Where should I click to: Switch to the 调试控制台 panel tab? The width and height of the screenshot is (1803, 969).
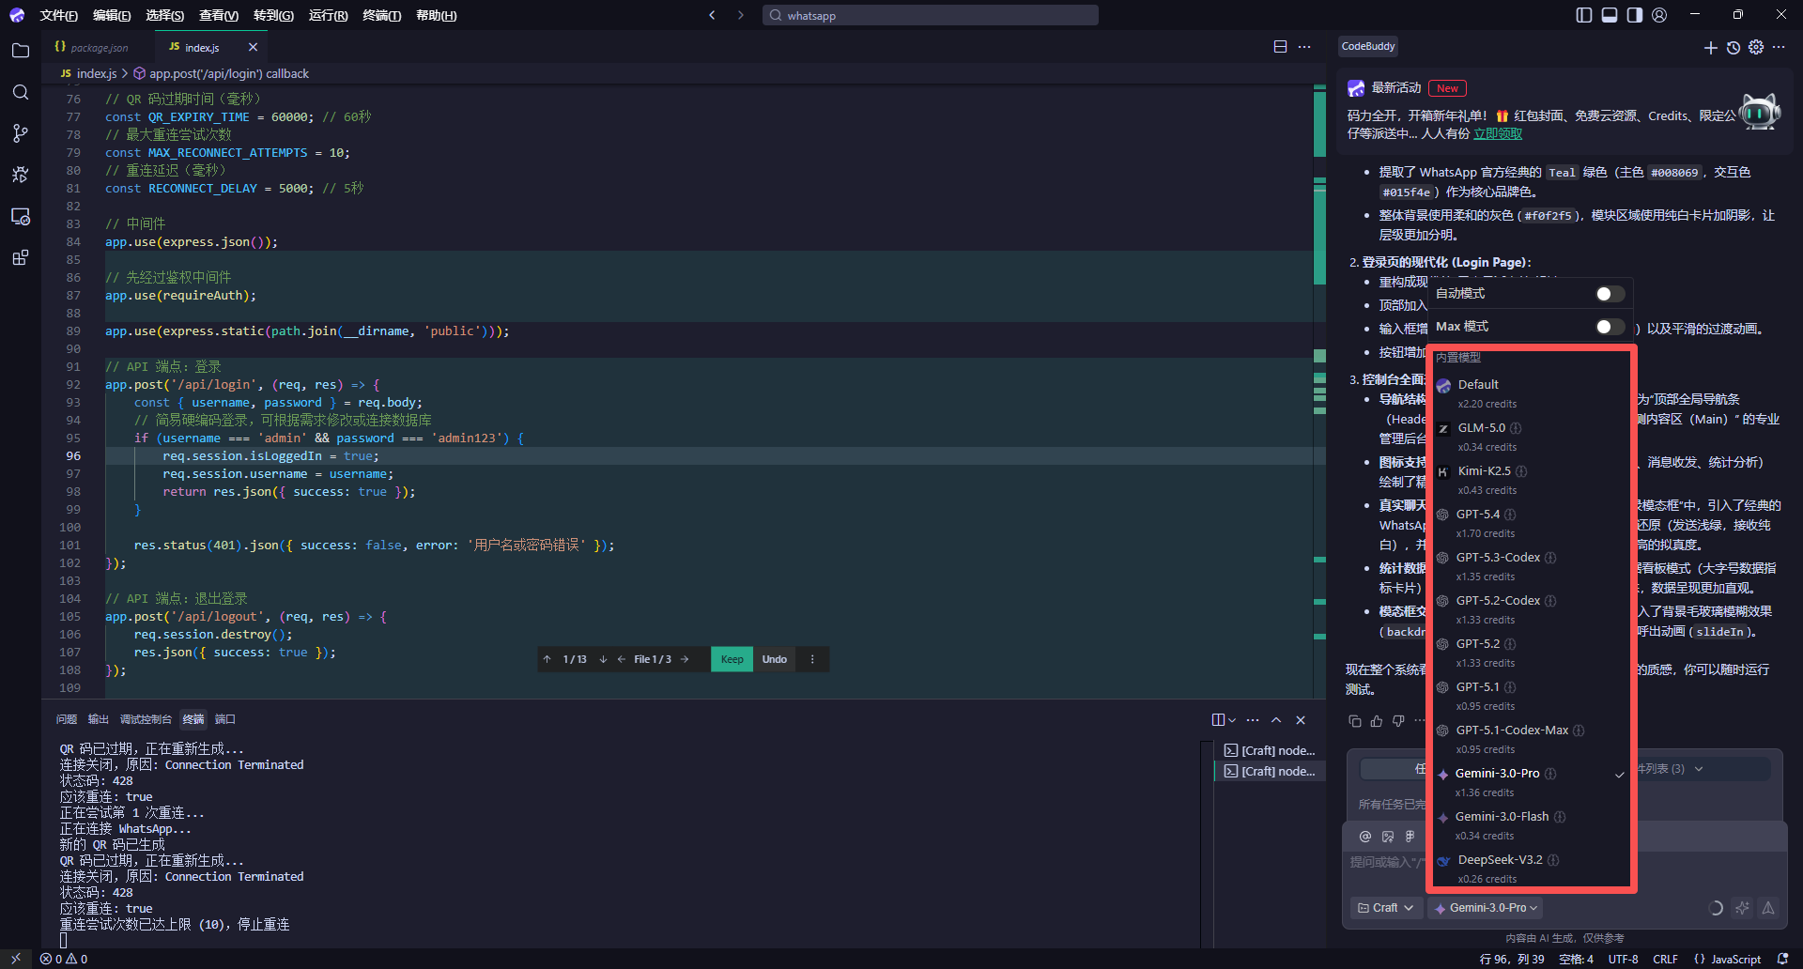coord(146,719)
